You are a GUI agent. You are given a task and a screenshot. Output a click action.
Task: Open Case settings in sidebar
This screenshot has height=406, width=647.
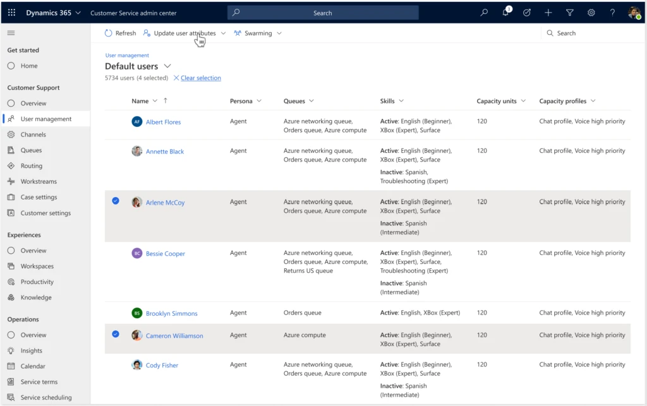pos(39,197)
